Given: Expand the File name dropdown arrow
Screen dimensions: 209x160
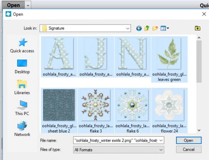Looking at the screenshot, I should (161, 140).
